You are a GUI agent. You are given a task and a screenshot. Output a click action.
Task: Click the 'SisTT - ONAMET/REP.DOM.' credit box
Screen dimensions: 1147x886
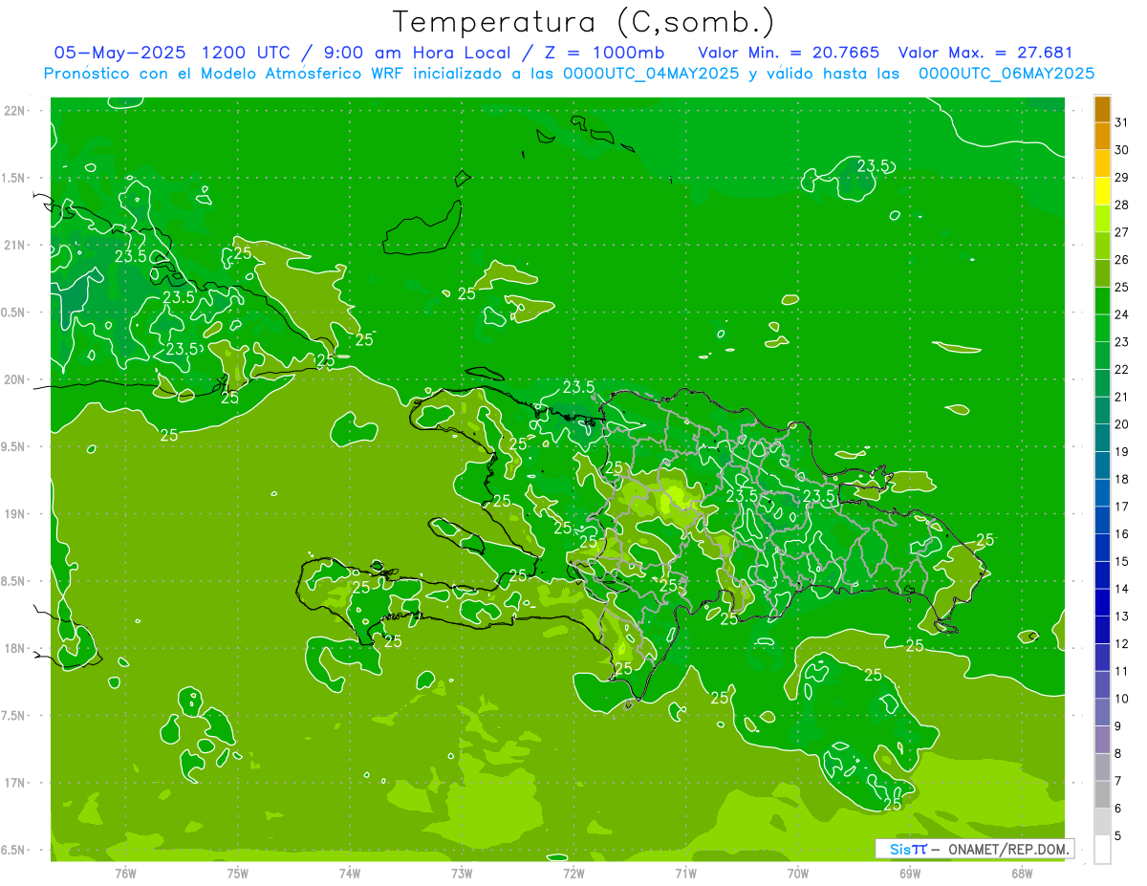974,849
